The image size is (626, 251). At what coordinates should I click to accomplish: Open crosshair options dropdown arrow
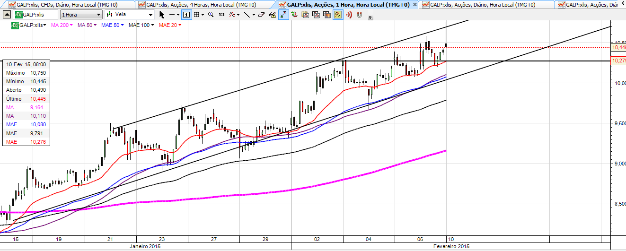click(178, 15)
